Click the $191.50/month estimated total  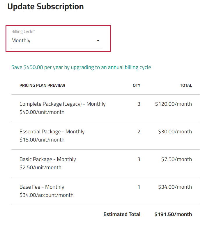173,214
